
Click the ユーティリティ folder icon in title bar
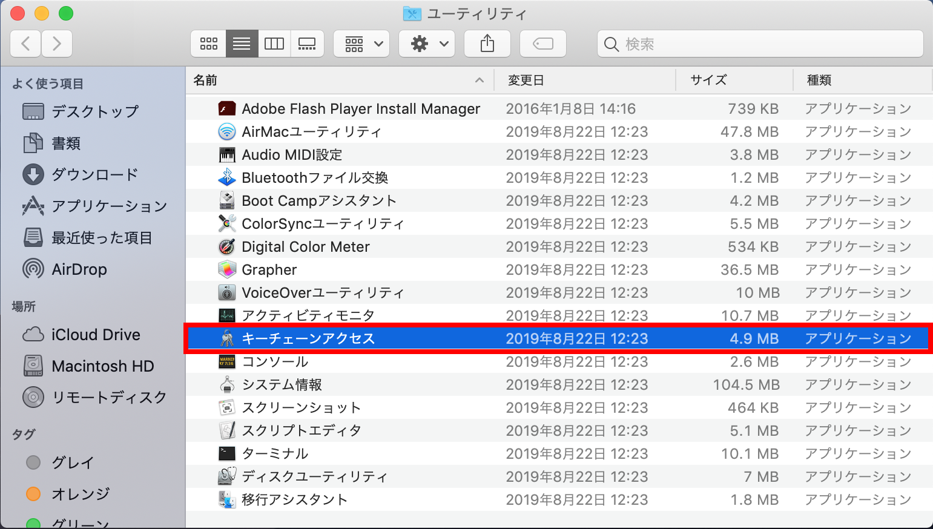pos(412,13)
